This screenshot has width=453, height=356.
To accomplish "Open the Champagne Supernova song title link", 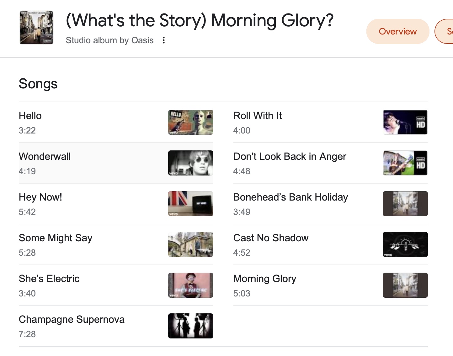I will coord(72,319).
